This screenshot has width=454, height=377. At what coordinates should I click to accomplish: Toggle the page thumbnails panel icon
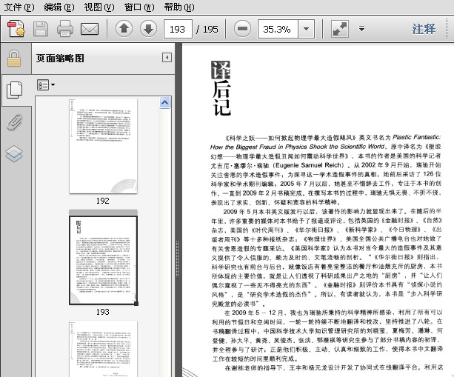click(13, 90)
